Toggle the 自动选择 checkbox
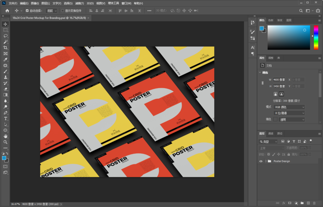Viewport: 323px width, 207px height. [x=27, y=11]
